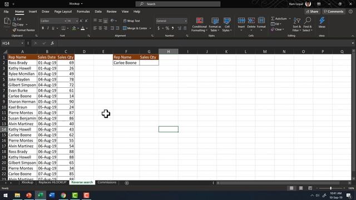Open Word from the taskbar

(52, 195)
